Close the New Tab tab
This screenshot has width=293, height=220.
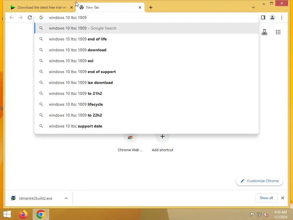click(140, 7)
